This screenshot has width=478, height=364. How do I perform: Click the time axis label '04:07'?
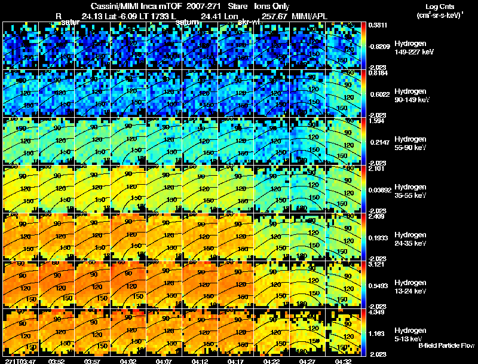pyautogui.click(x=164, y=361)
